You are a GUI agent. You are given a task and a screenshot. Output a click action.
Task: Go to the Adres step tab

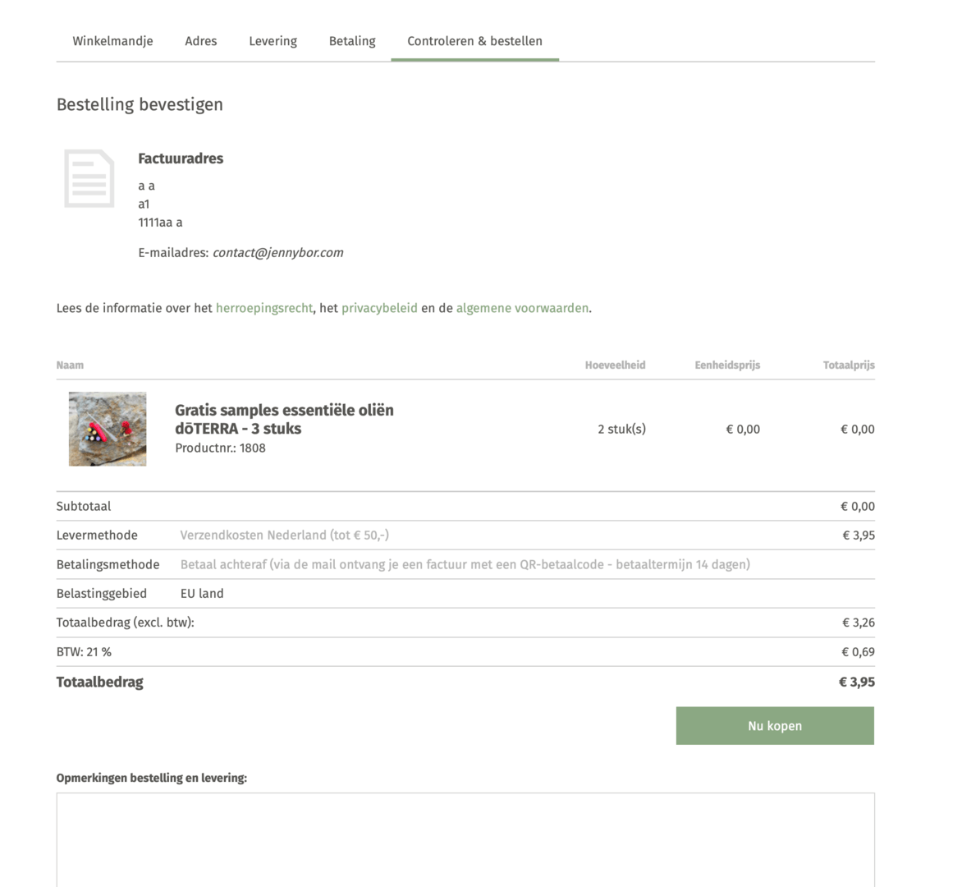pos(201,41)
